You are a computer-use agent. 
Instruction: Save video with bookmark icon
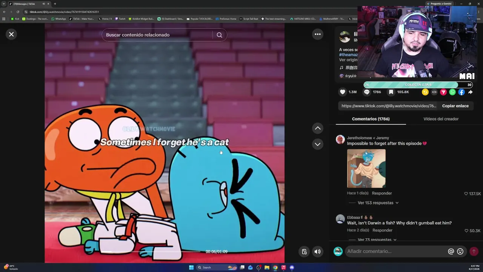[x=391, y=92]
